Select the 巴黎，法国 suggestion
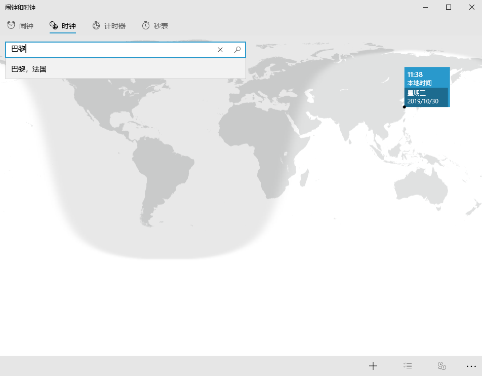 [29, 69]
